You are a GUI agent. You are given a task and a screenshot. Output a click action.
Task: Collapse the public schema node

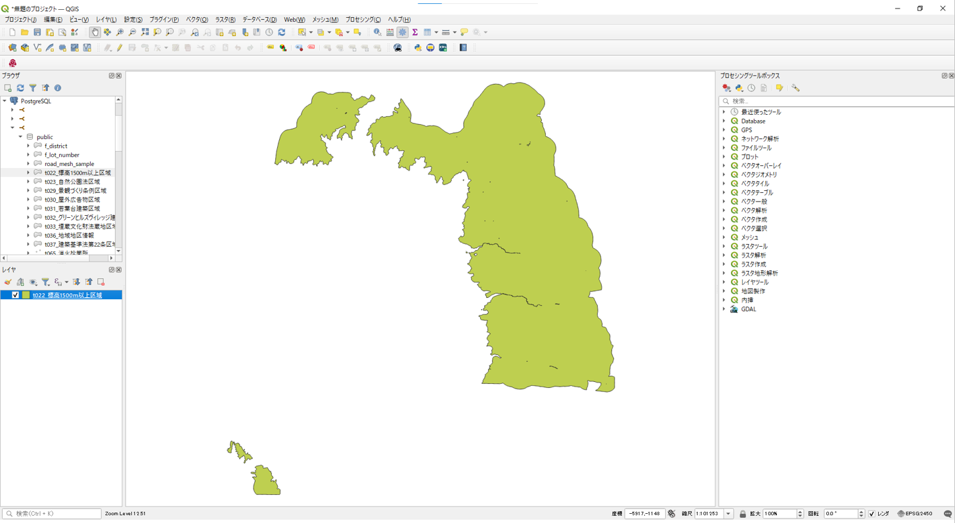click(20, 137)
